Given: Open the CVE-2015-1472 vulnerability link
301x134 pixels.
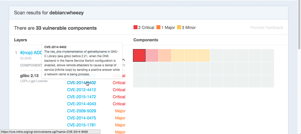Looking at the screenshot, I should pos(81,97).
